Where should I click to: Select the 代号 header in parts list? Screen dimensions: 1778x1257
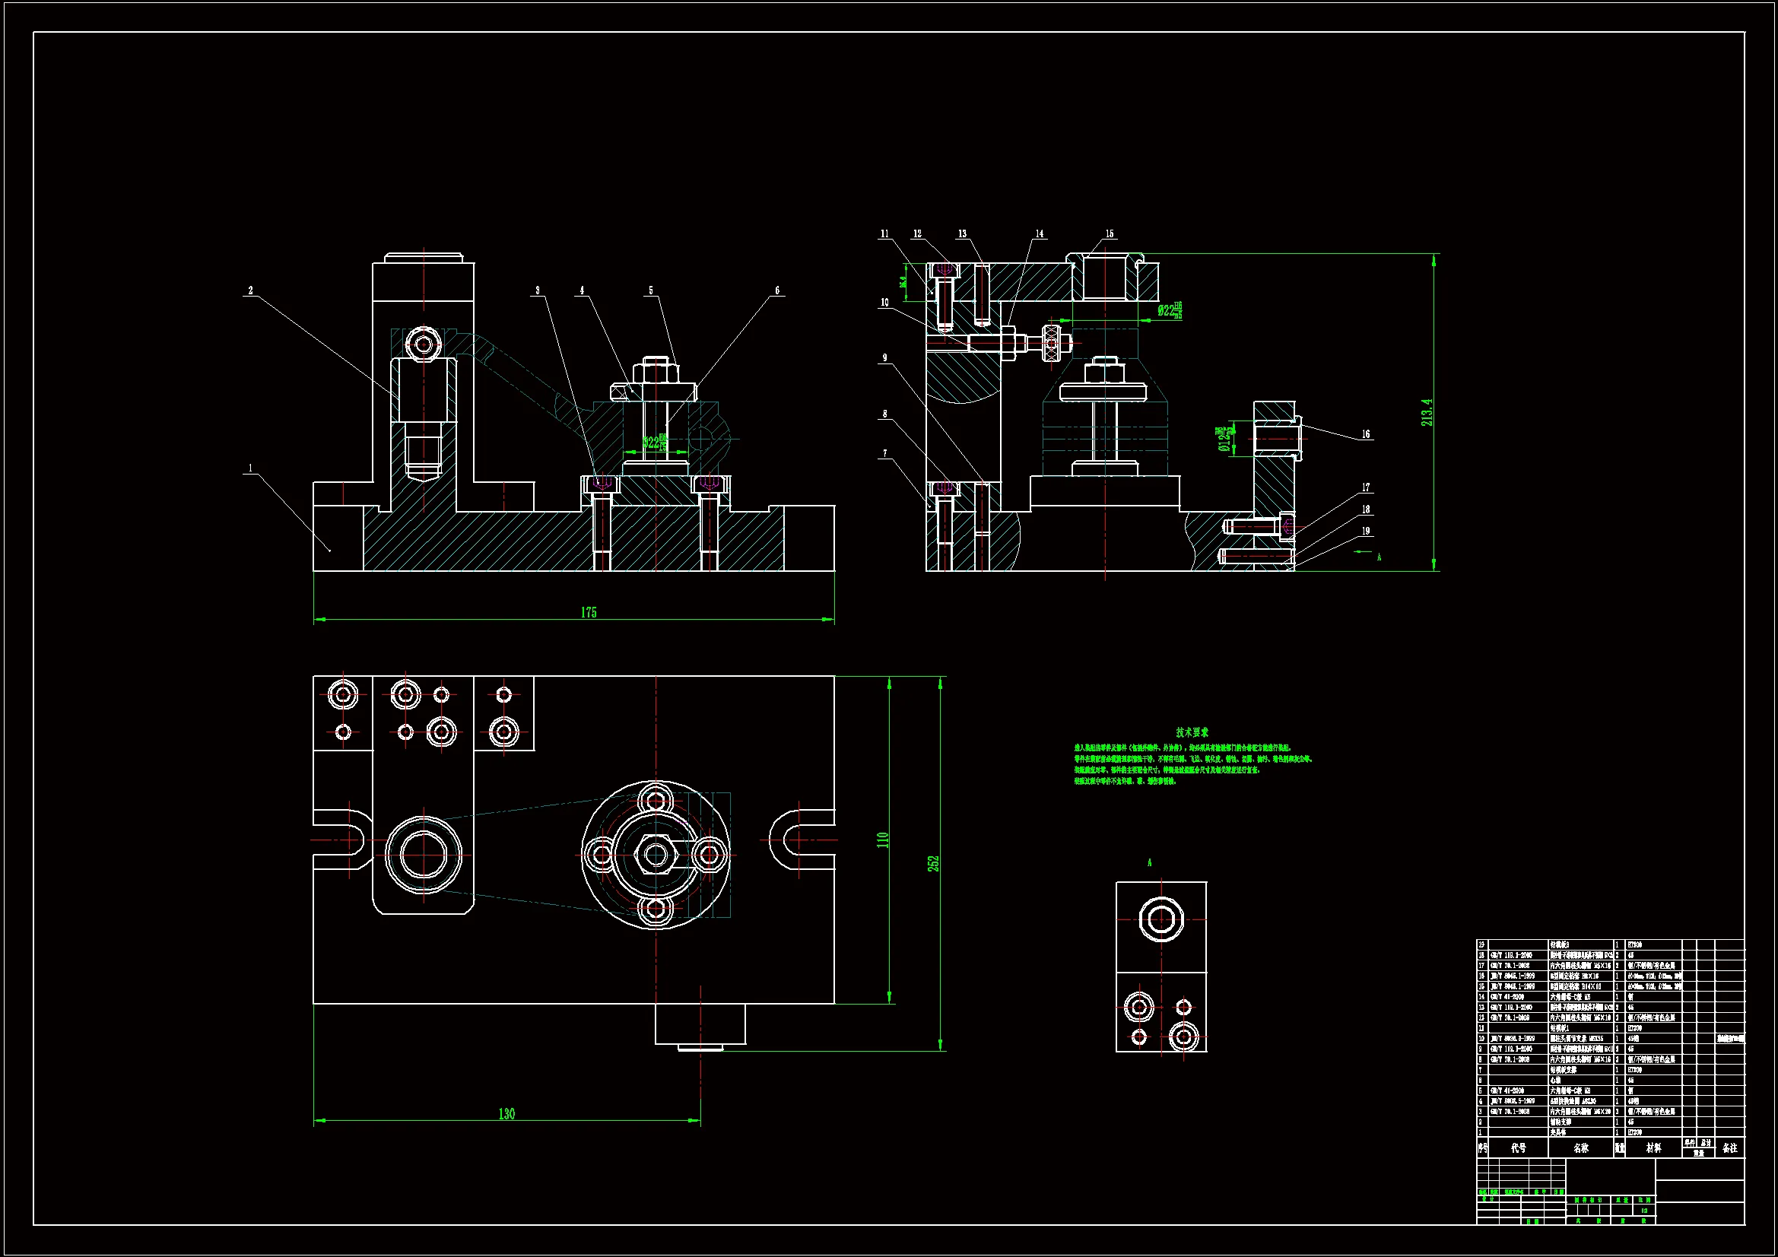[x=1518, y=1147]
